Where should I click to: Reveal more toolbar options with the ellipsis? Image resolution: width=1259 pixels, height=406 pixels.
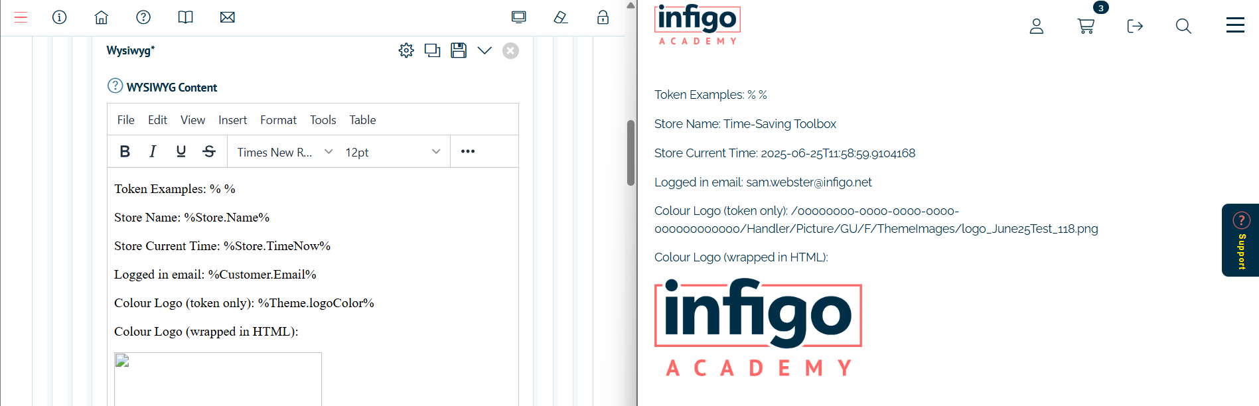[x=468, y=151]
